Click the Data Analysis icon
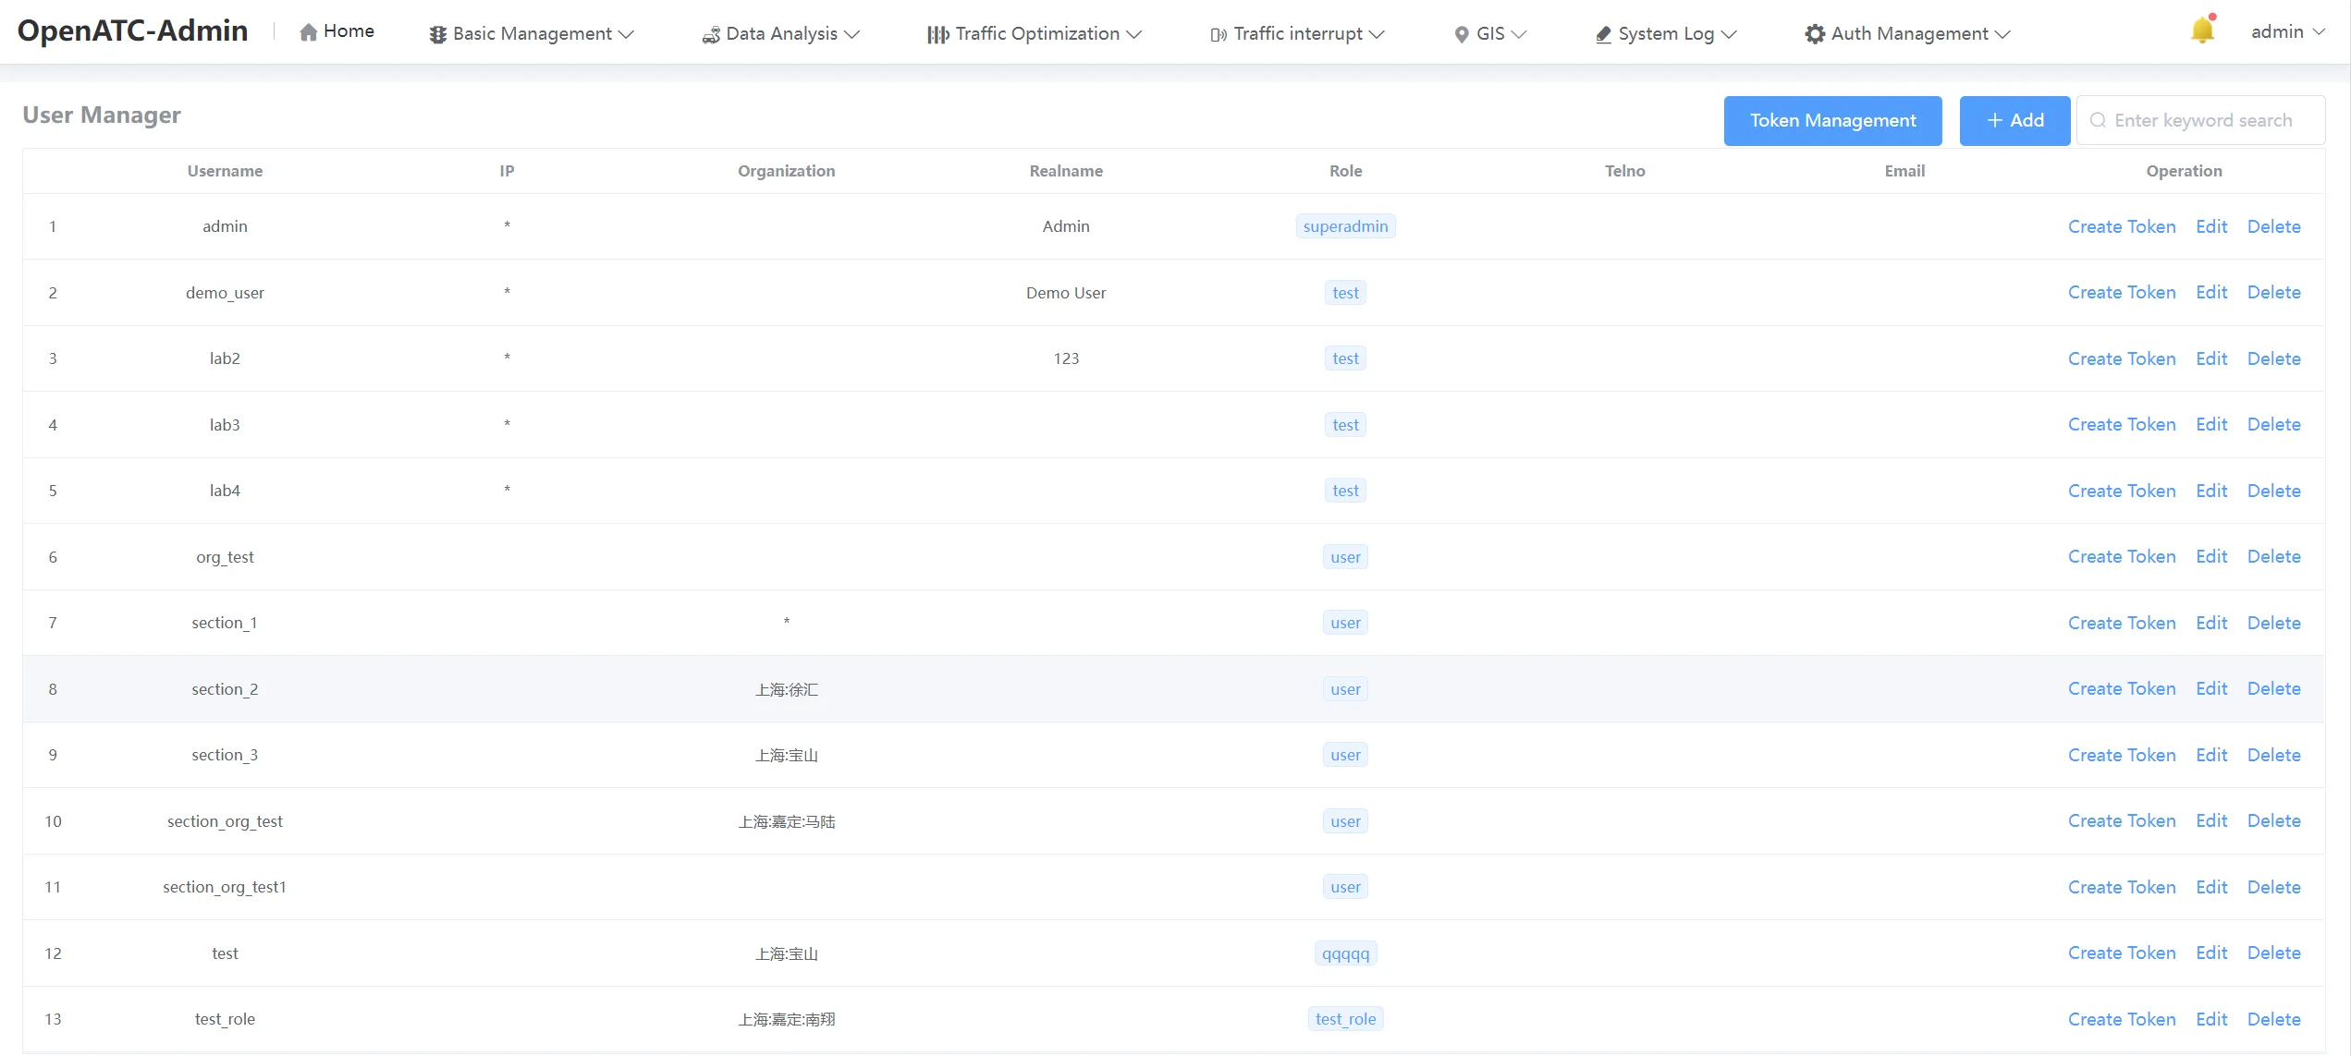Screen dimensions: 2351x1056 pos(711,35)
